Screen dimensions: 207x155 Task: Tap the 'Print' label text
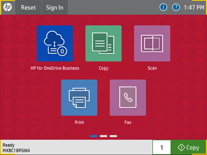coord(79,122)
